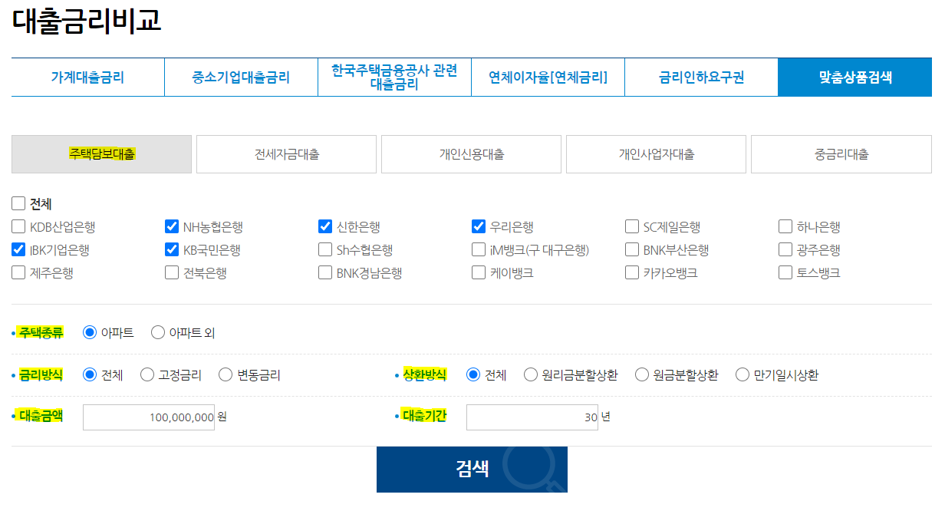Check the 케이뱅크 checkbox

(x=478, y=272)
